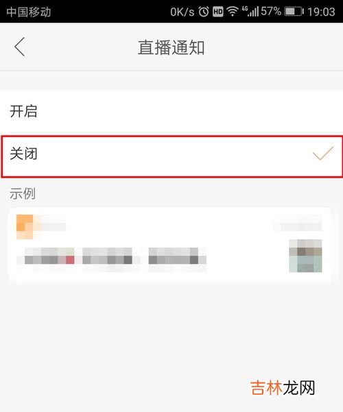
Task: Tap the blurred example notification text
Action: [112, 256]
